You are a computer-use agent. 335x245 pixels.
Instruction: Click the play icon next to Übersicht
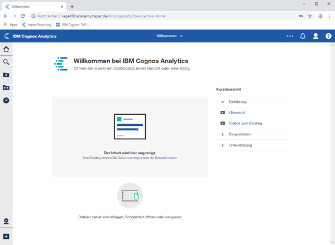(223, 112)
